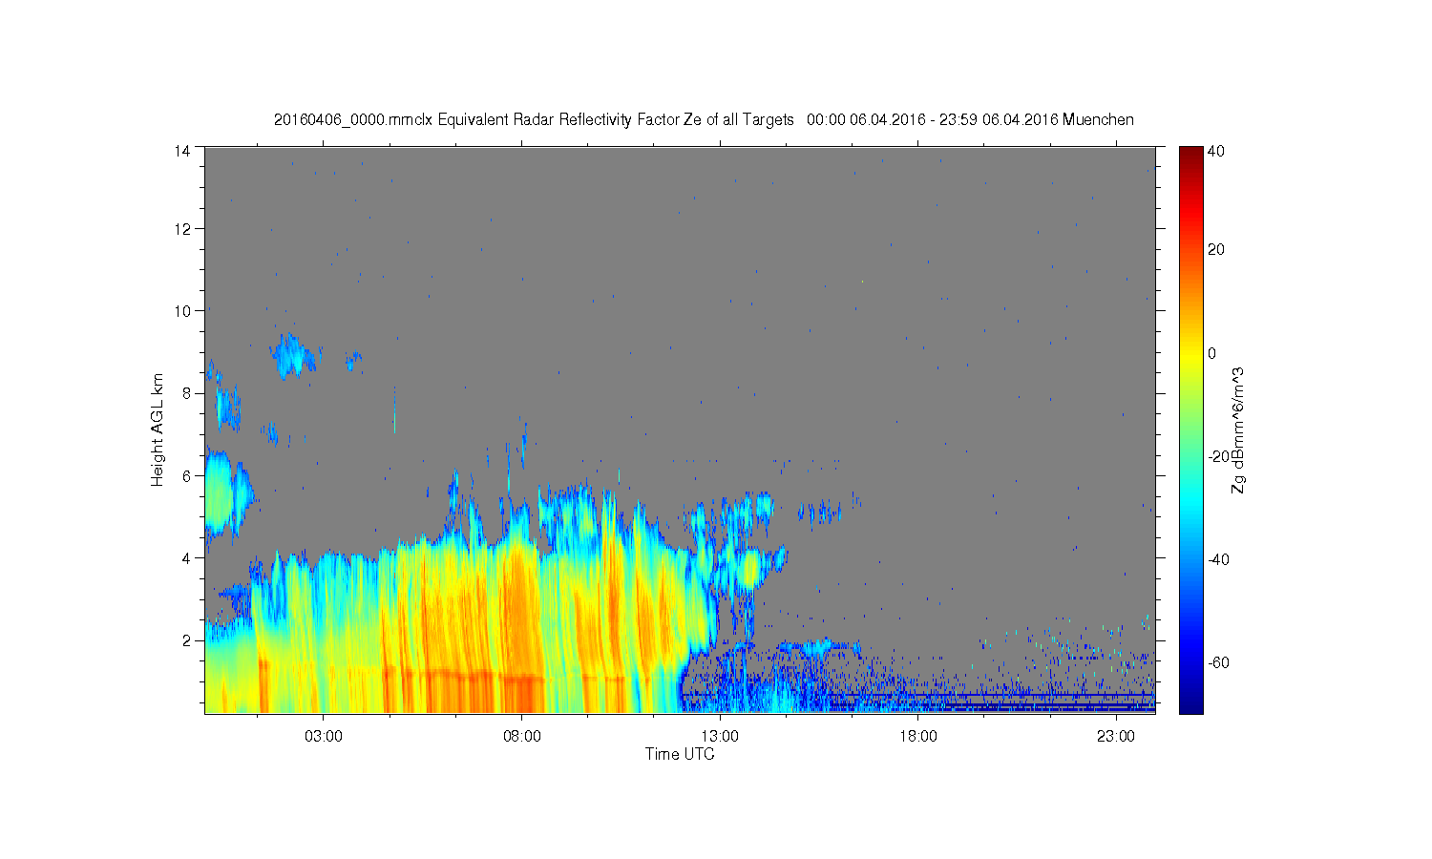Click the colorbar label '-60'
Viewport: 1432px width, 859px height.
point(1218,662)
